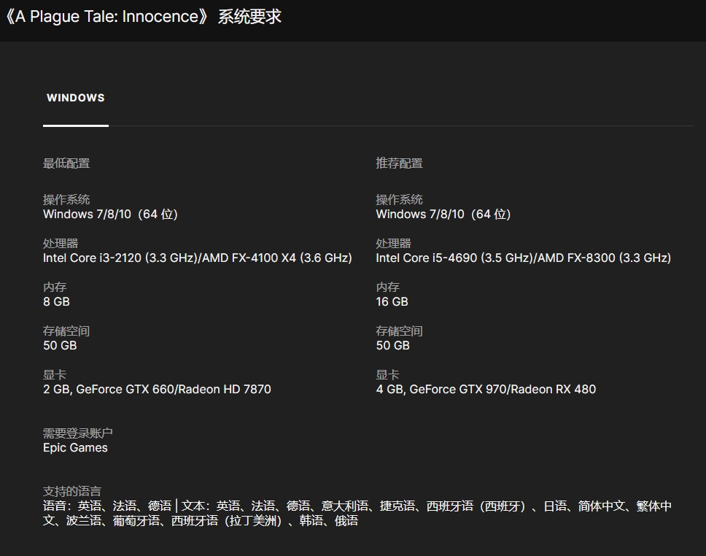The image size is (706, 556).
Task: Click the 存储空间 label under 推荐配置
Action: [400, 331]
